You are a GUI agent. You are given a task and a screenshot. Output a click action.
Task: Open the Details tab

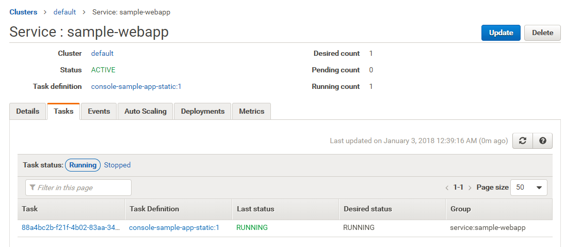click(28, 112)
